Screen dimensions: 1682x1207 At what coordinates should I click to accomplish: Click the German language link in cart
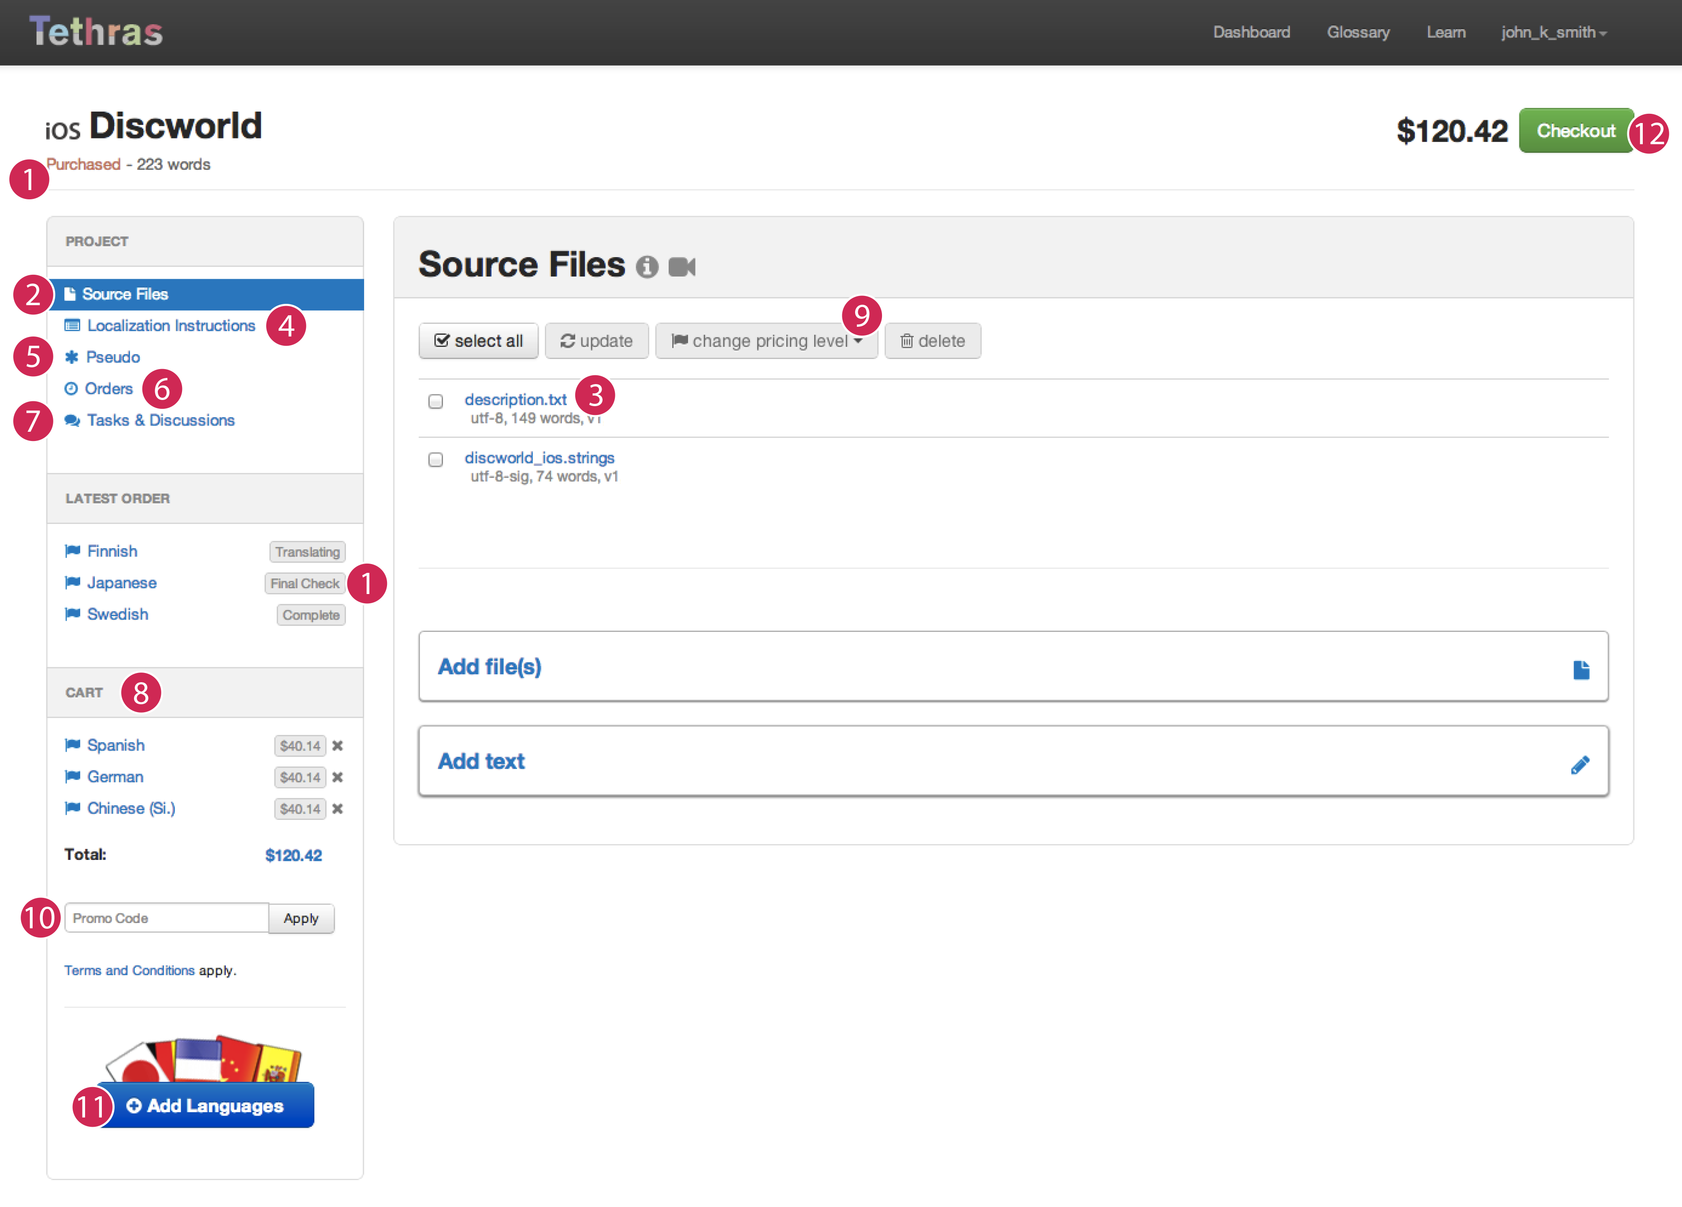point(115,777)
